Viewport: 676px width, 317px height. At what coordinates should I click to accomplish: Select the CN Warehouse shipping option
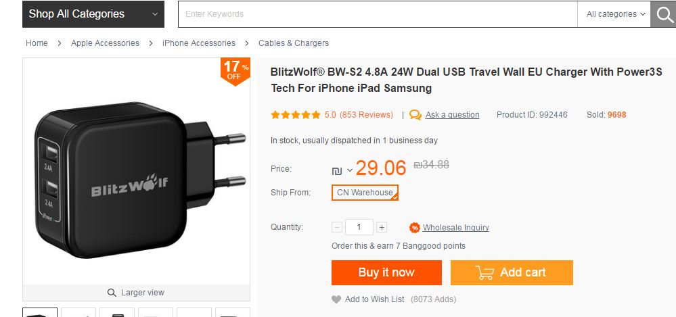(365, 193)
